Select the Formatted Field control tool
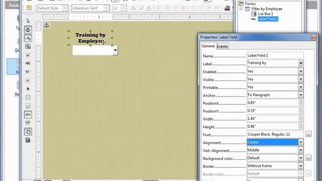Image resolution: width=322 pixels, height=181 pixels. coord(28,71)
